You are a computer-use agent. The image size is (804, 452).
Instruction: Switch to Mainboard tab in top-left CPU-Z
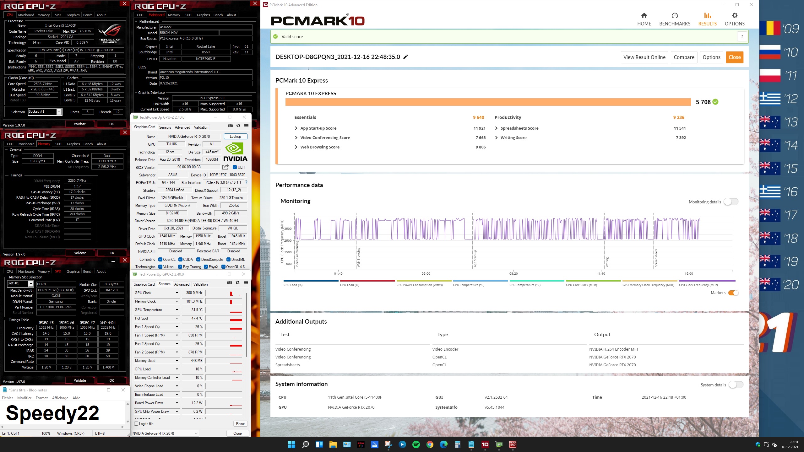point(26,15)
